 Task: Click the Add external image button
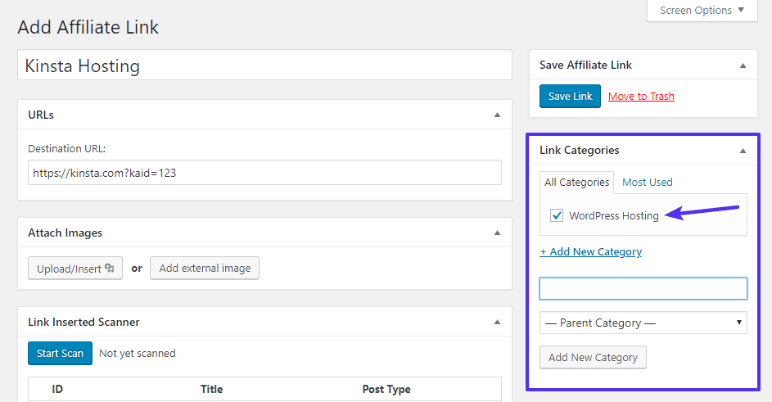pos(205,268)
